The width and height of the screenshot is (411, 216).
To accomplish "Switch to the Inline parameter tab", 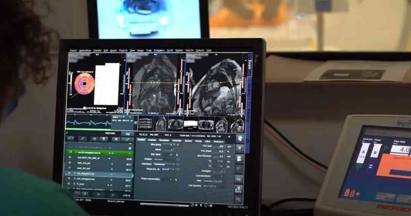I will (x=208, y=141).
